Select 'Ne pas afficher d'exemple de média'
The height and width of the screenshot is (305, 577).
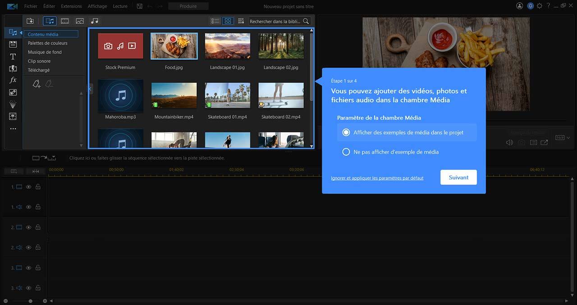point(346,152)
